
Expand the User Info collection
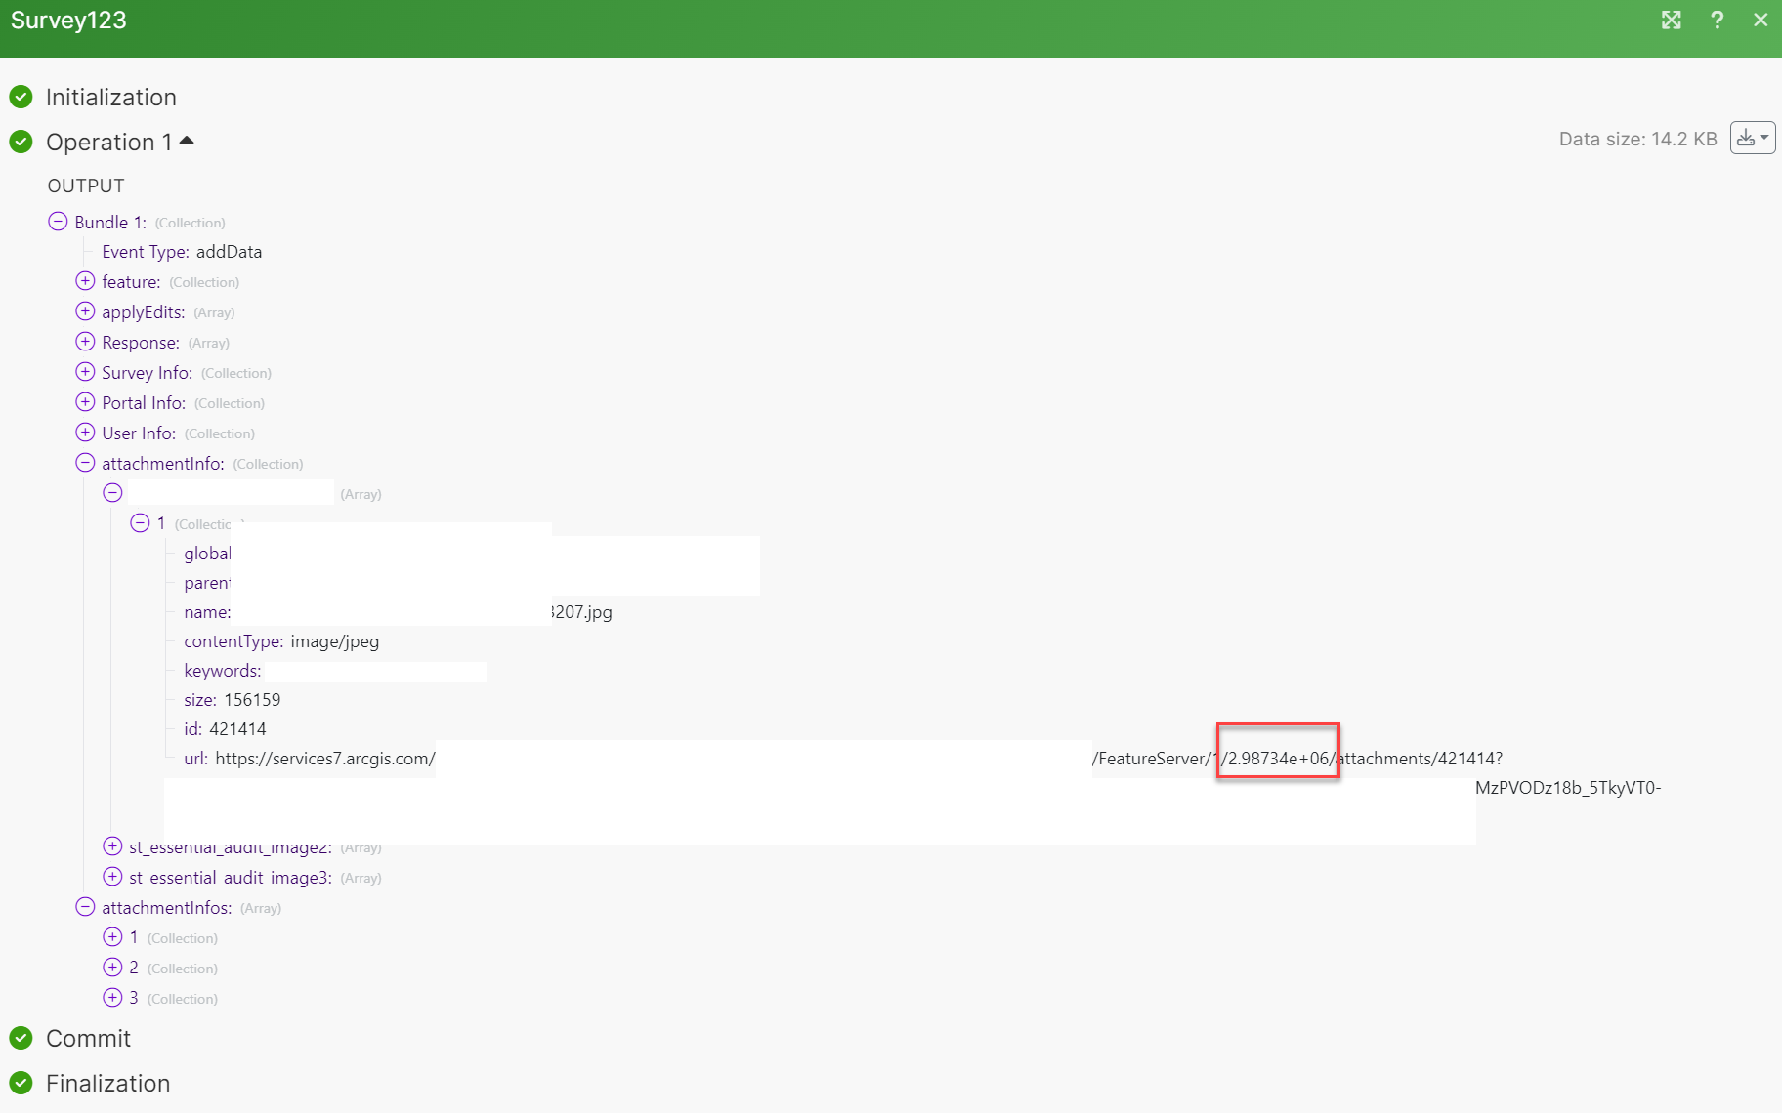pos(84,433)
